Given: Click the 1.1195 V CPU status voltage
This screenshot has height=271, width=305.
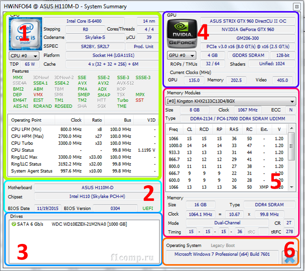Looking at the screenshot, I should coord(146,150).
